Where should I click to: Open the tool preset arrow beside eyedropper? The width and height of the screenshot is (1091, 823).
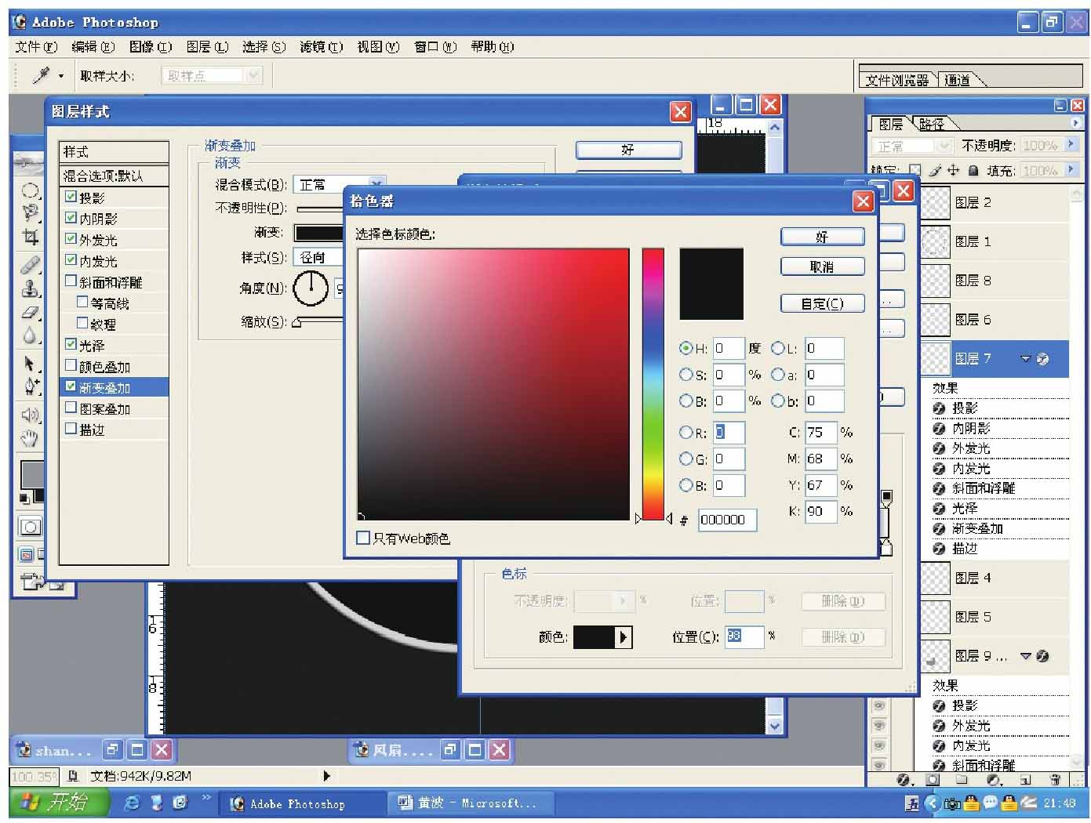pos(60,76)
